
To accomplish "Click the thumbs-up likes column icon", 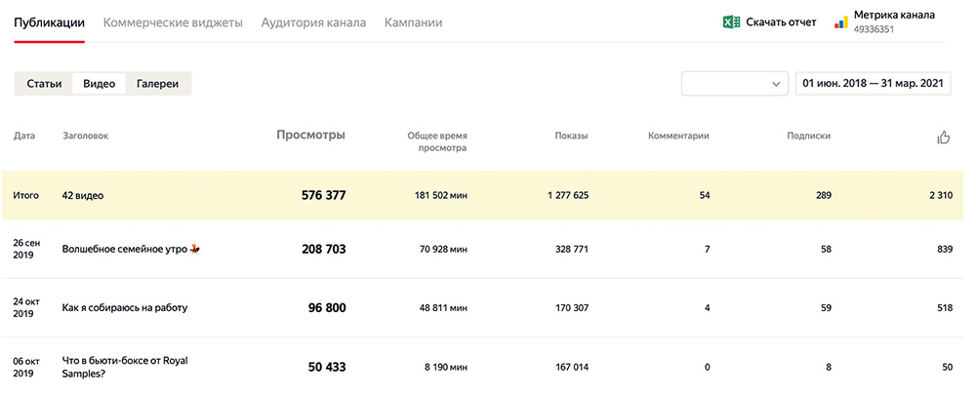I will pos(943,138).
